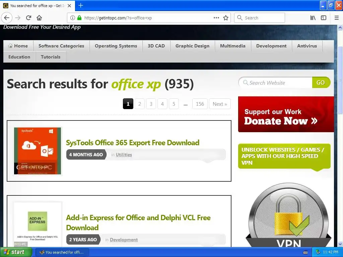The width and height of the screenshot is (343, 257).
Task: Open SysTools Office 365 Export thumbnail
Action: (38, 151)
